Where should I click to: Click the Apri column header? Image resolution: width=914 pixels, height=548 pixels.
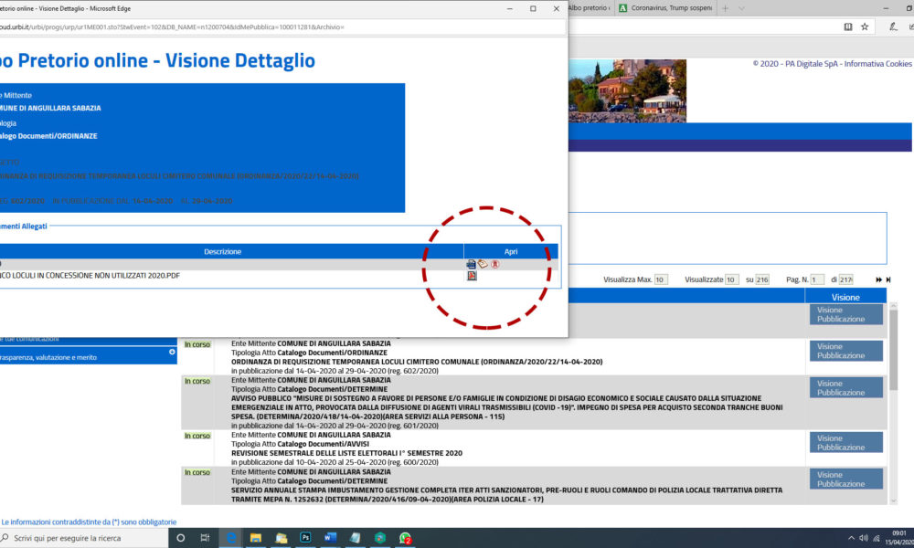pos(511,251)
